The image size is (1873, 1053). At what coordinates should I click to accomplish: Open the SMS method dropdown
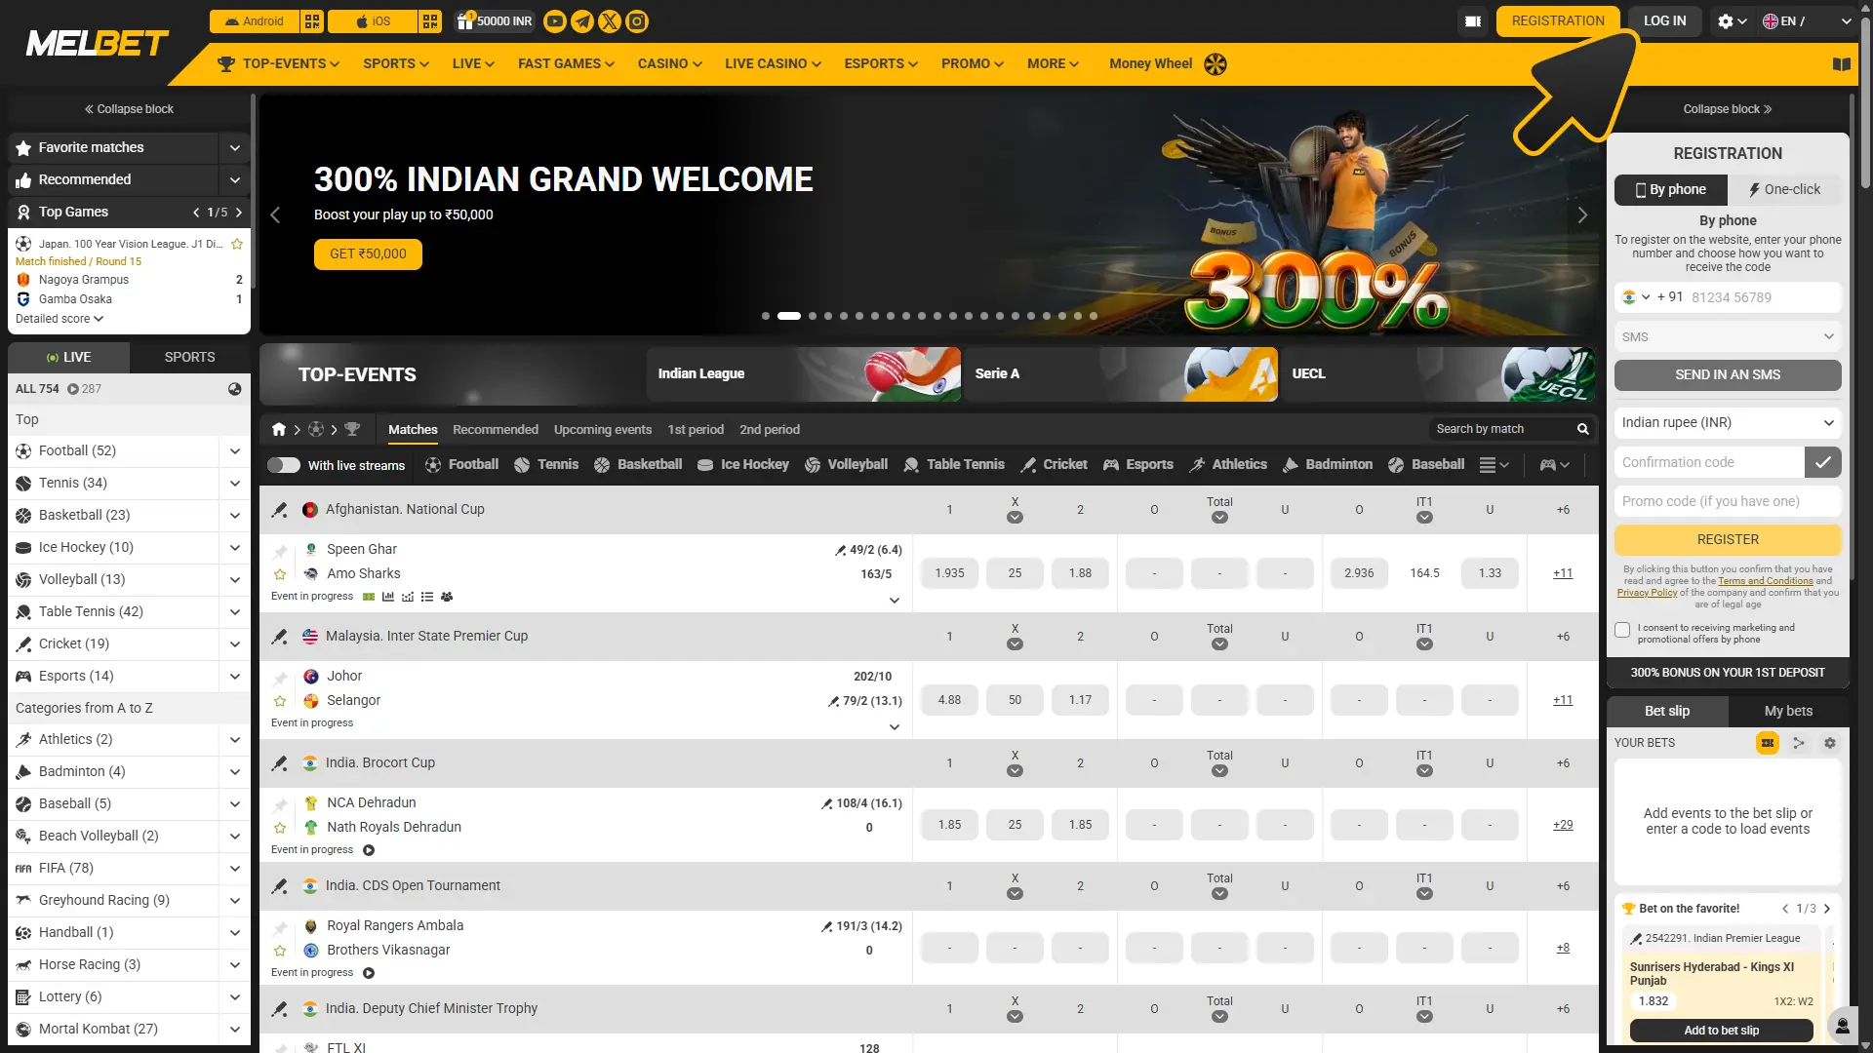pyautogui.click(x=1728, y=336)
